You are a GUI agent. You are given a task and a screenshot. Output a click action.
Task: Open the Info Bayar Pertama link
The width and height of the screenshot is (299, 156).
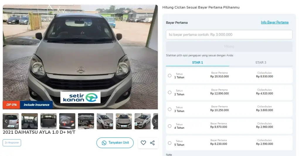[275, 22]
